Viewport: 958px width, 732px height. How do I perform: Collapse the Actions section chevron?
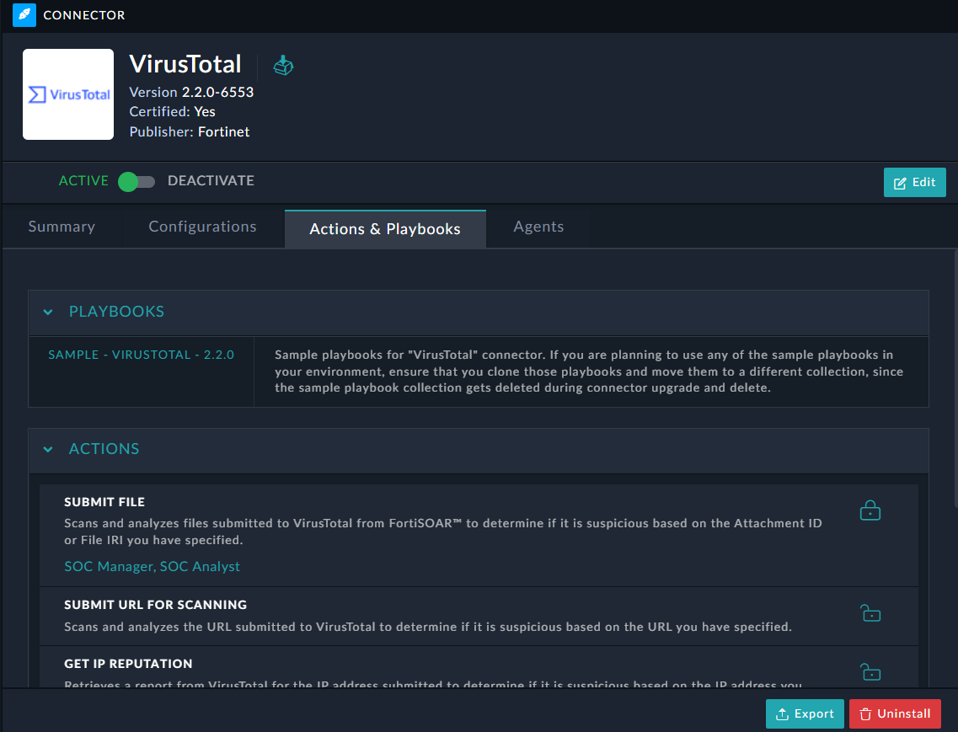[x=48, y=450]
